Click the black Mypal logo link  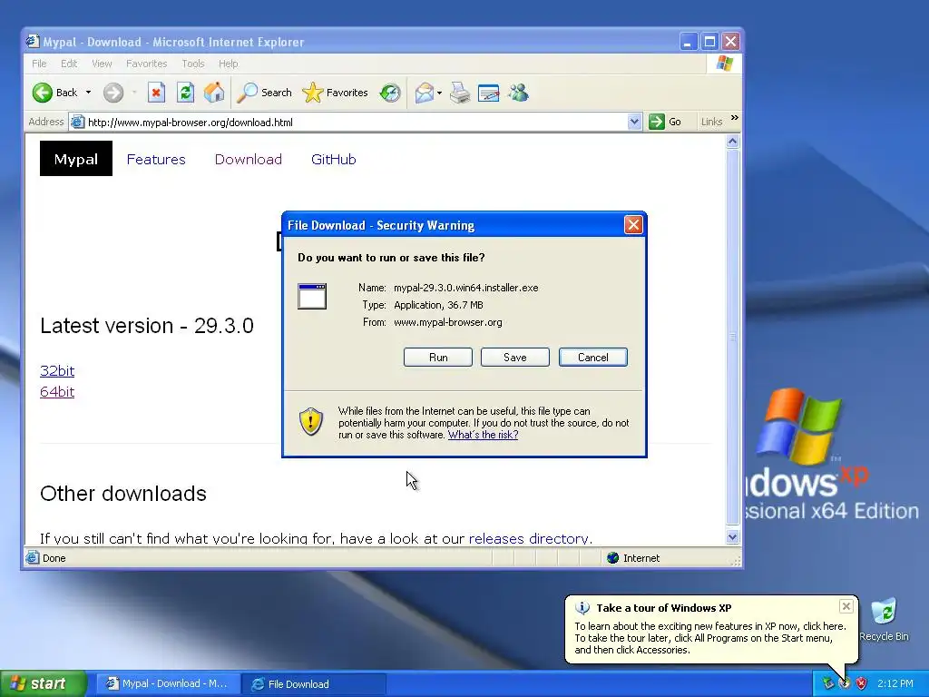pyautogui.click(x=76, y=159)
